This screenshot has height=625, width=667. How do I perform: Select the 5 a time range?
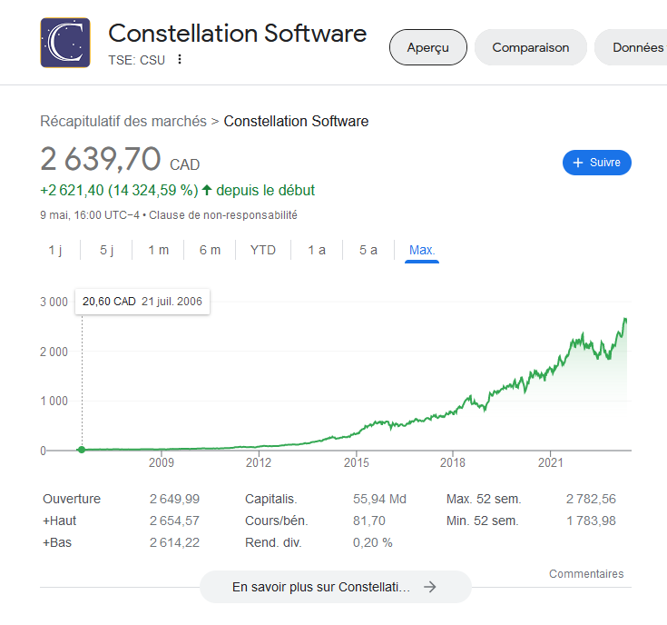click(x=368, y=250)
